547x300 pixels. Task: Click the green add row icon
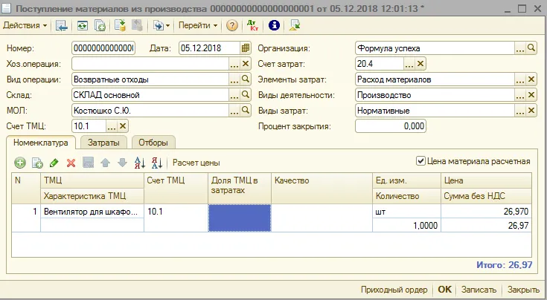tap(20, 163)
